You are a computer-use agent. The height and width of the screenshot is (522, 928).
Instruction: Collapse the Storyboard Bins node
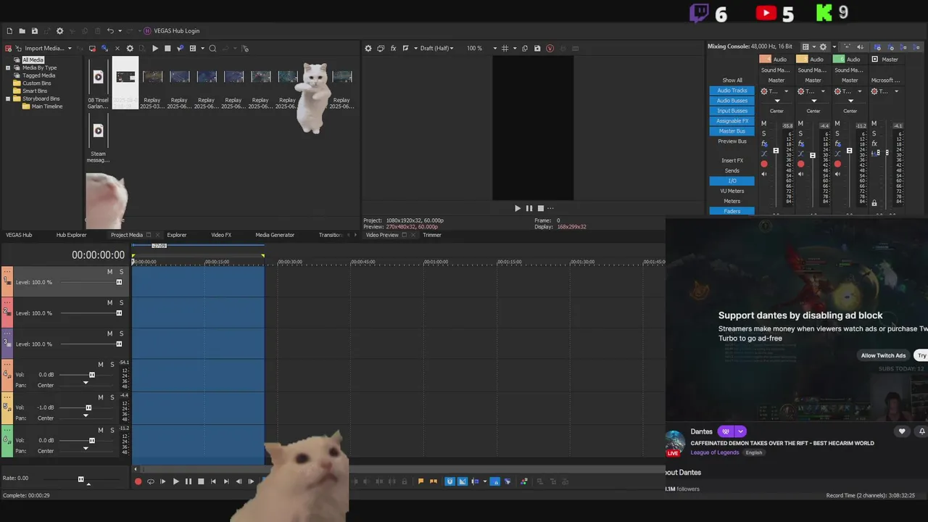click(8, 99)
